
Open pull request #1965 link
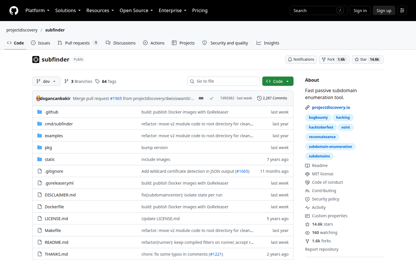[x=116, y=99]
